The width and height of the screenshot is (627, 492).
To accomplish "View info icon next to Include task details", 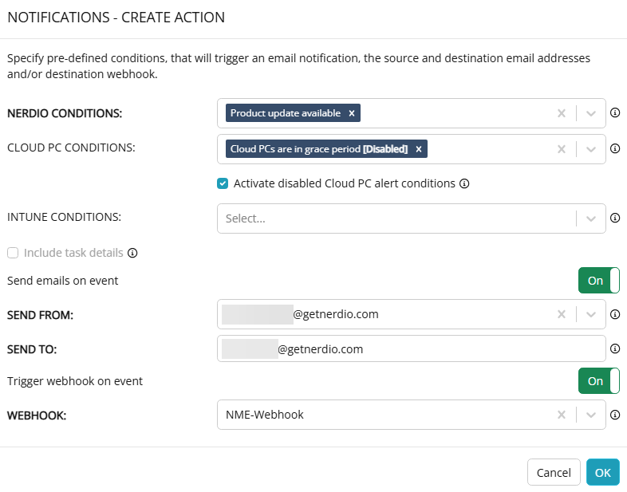I will point(132,253).
